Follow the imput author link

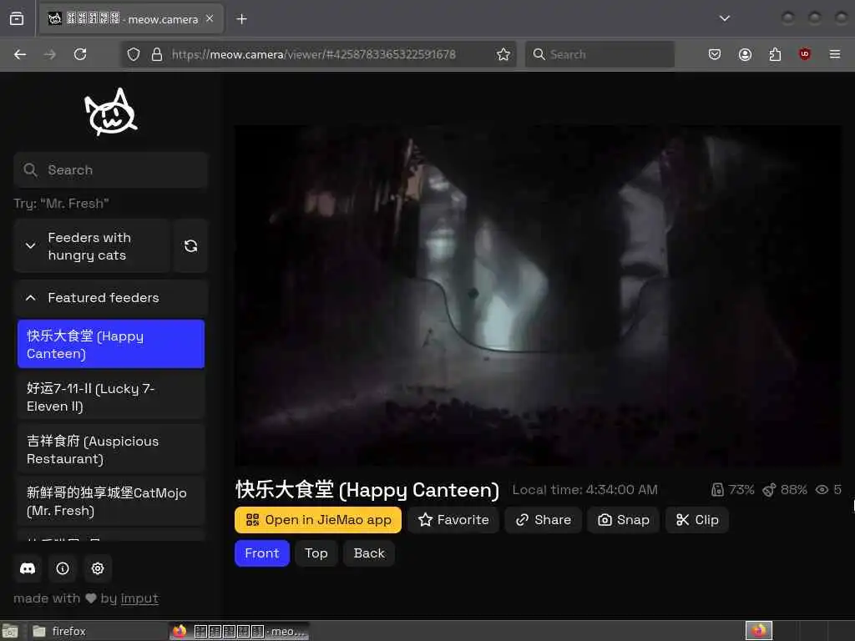click(x=139, y=598)
